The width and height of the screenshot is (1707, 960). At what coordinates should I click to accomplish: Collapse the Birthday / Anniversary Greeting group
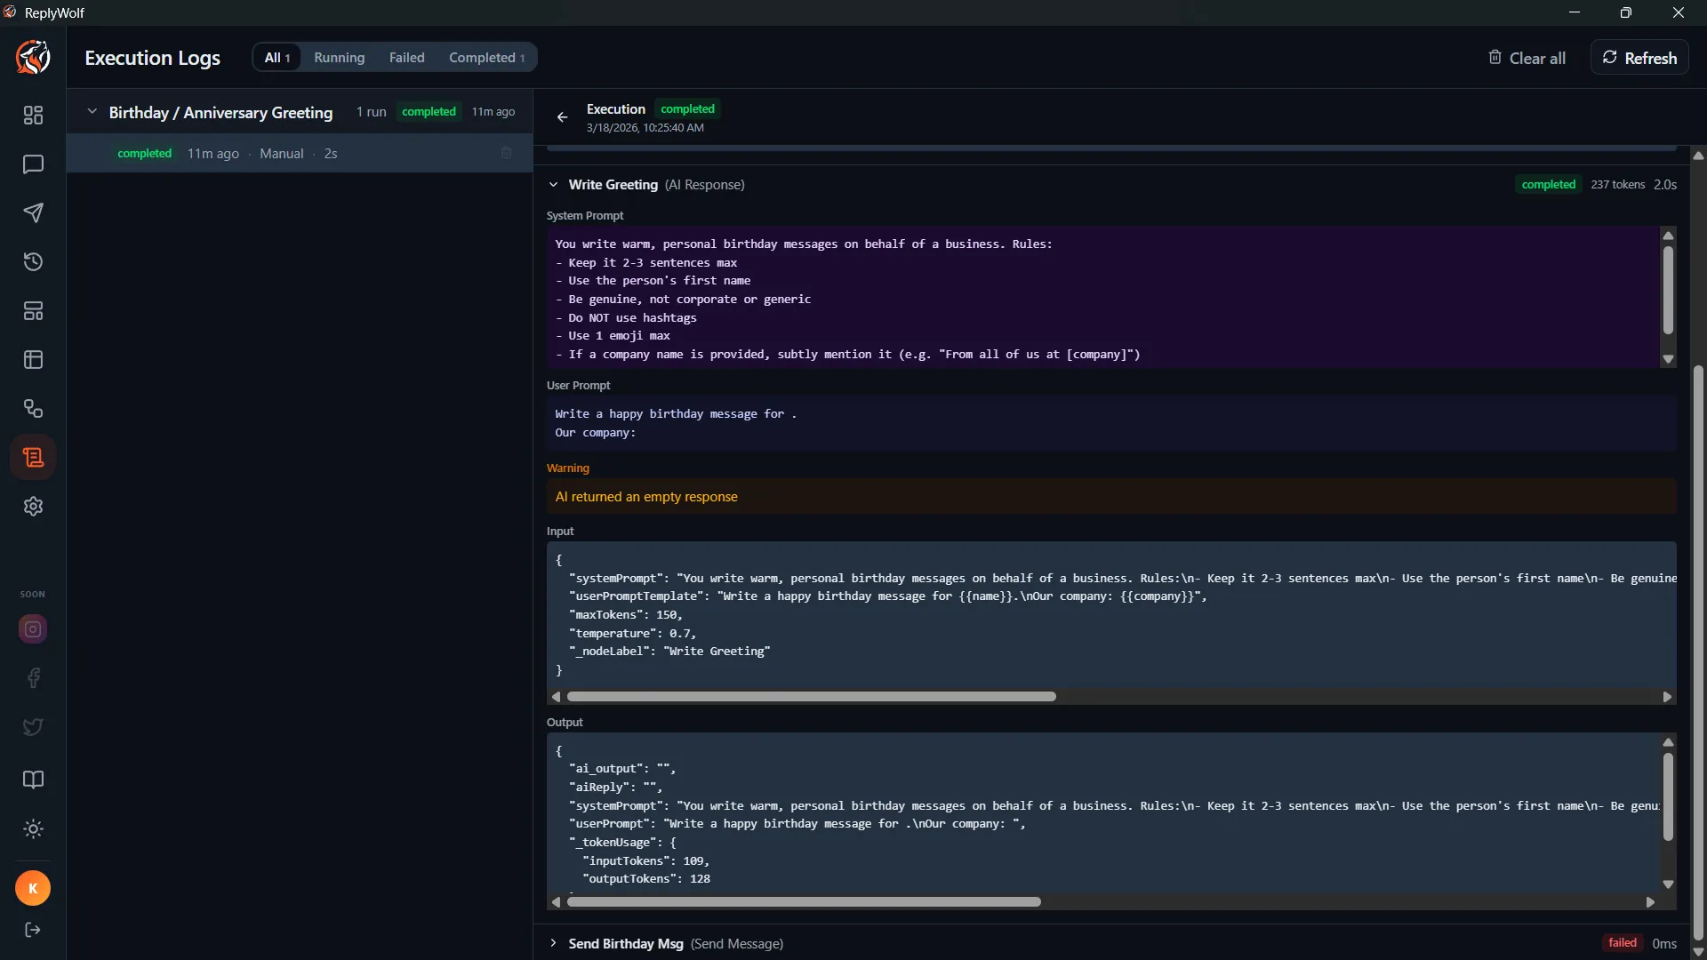92,112
